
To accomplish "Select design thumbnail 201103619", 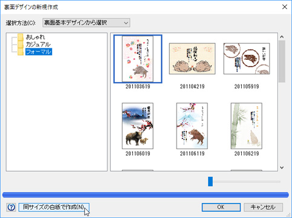I will [x=138, y=59].
